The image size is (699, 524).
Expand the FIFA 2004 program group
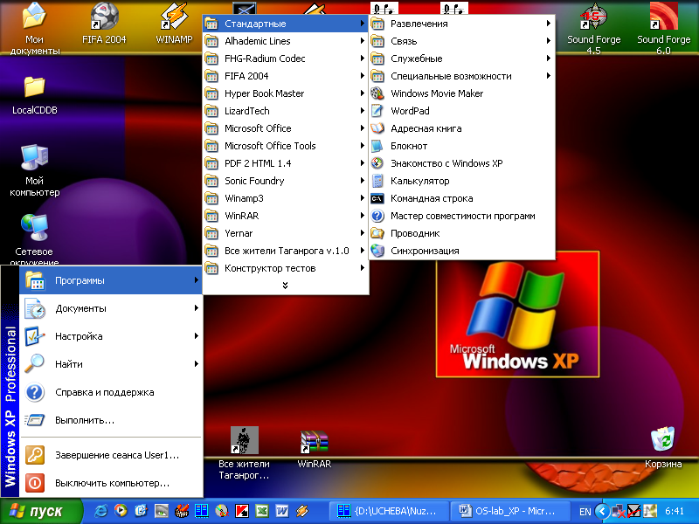pos(286,76)
